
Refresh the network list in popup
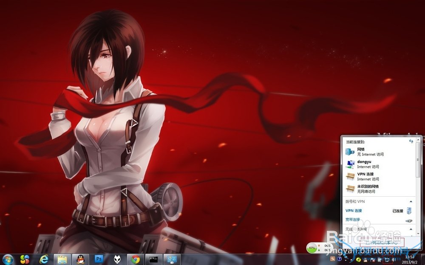411,141
